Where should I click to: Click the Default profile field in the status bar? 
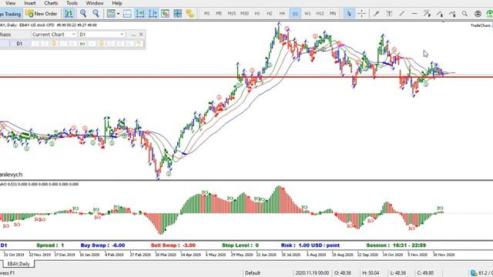tap(253, 273)
